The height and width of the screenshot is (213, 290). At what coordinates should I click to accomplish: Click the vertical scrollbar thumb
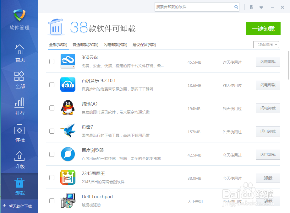(289, 65)
